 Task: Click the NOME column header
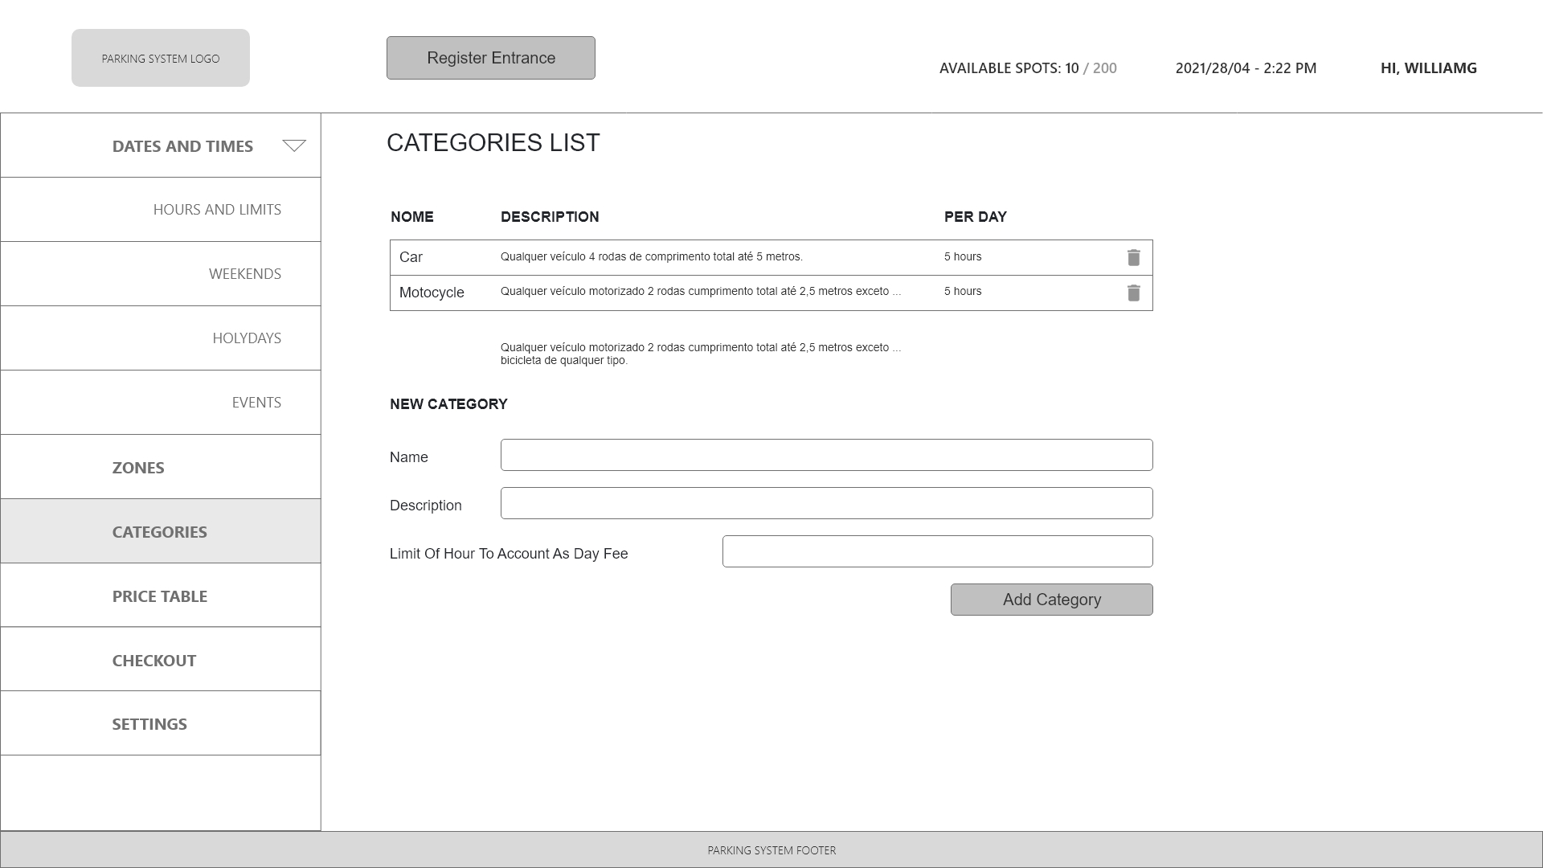pyautogui.click(x=412, y=217)
